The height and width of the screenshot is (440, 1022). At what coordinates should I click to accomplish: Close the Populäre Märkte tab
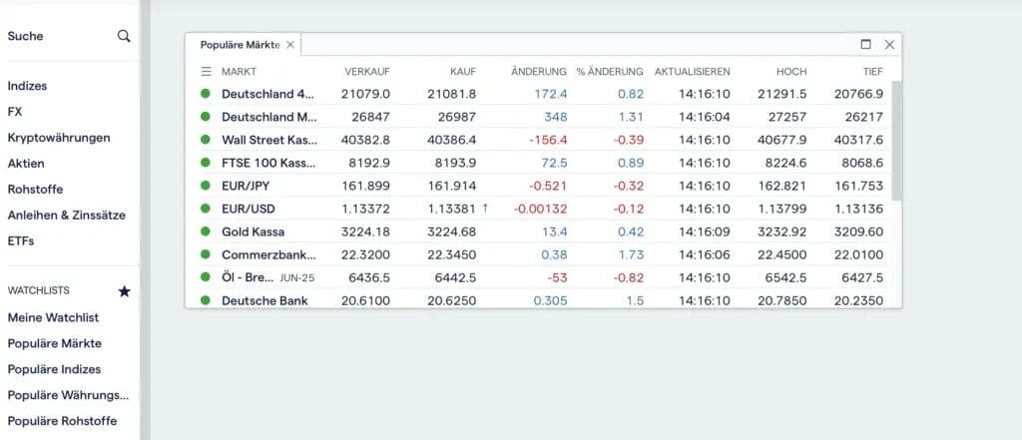point(290,45)
